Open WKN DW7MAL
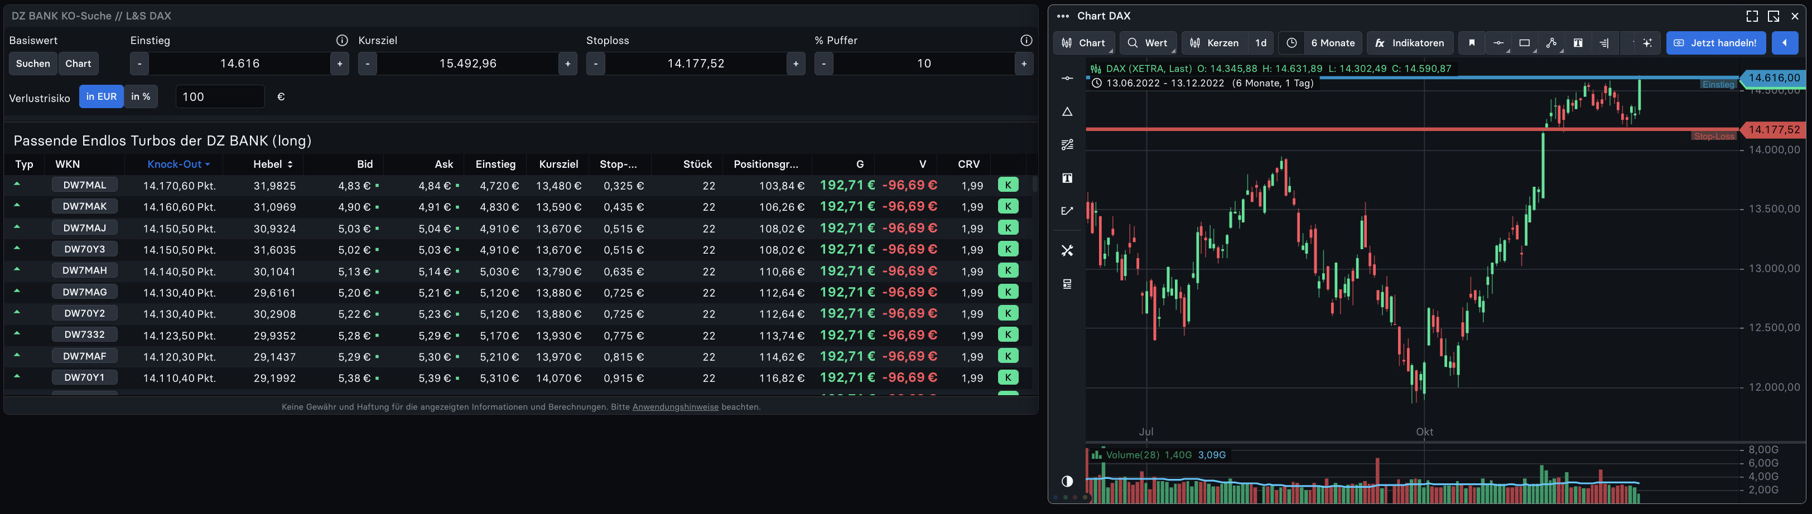Viewport: 1812px width, 514px height. coord(84,185)
